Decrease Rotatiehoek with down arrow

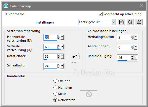pyautogui.click(x=59, y=57)
